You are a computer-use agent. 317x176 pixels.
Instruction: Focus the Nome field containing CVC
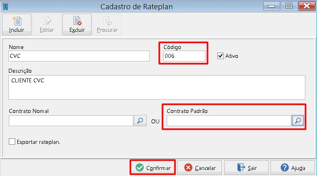(x=79, y=56)
